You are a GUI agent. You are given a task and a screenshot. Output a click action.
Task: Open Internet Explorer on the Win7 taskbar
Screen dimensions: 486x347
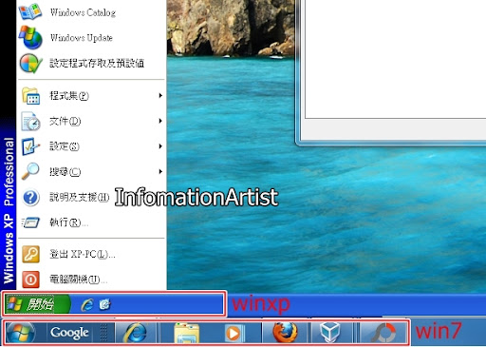point(136,333)
